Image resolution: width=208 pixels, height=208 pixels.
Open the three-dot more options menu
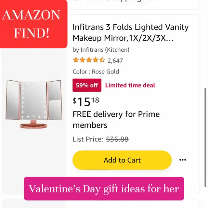pos(183,160)
